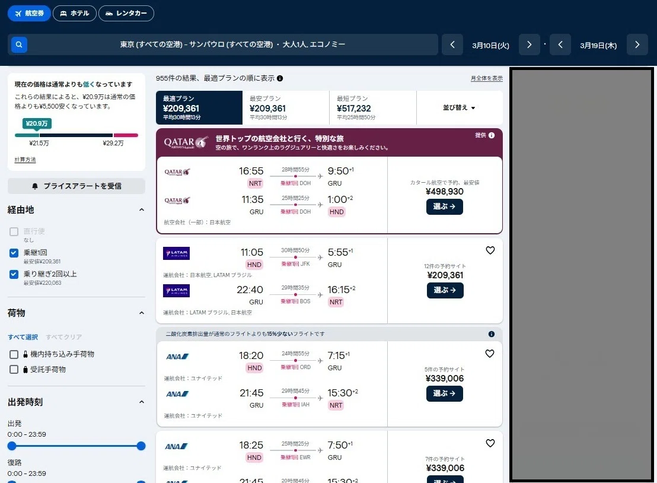Select the 最安プラン tab
The height and width of the screenshot is (483, 657).
[286, 108]
